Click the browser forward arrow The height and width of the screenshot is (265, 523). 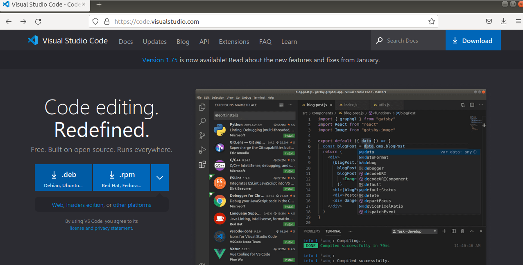tap(23, 22)
